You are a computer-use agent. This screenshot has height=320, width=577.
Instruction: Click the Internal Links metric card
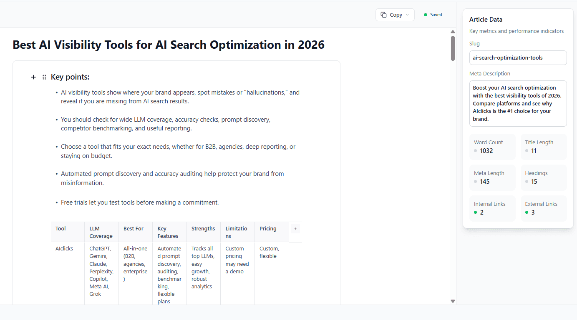(x=492, y=208)
